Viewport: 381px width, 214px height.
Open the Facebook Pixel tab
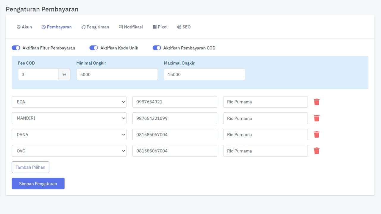pyautogui.click(x=160, y=27)
